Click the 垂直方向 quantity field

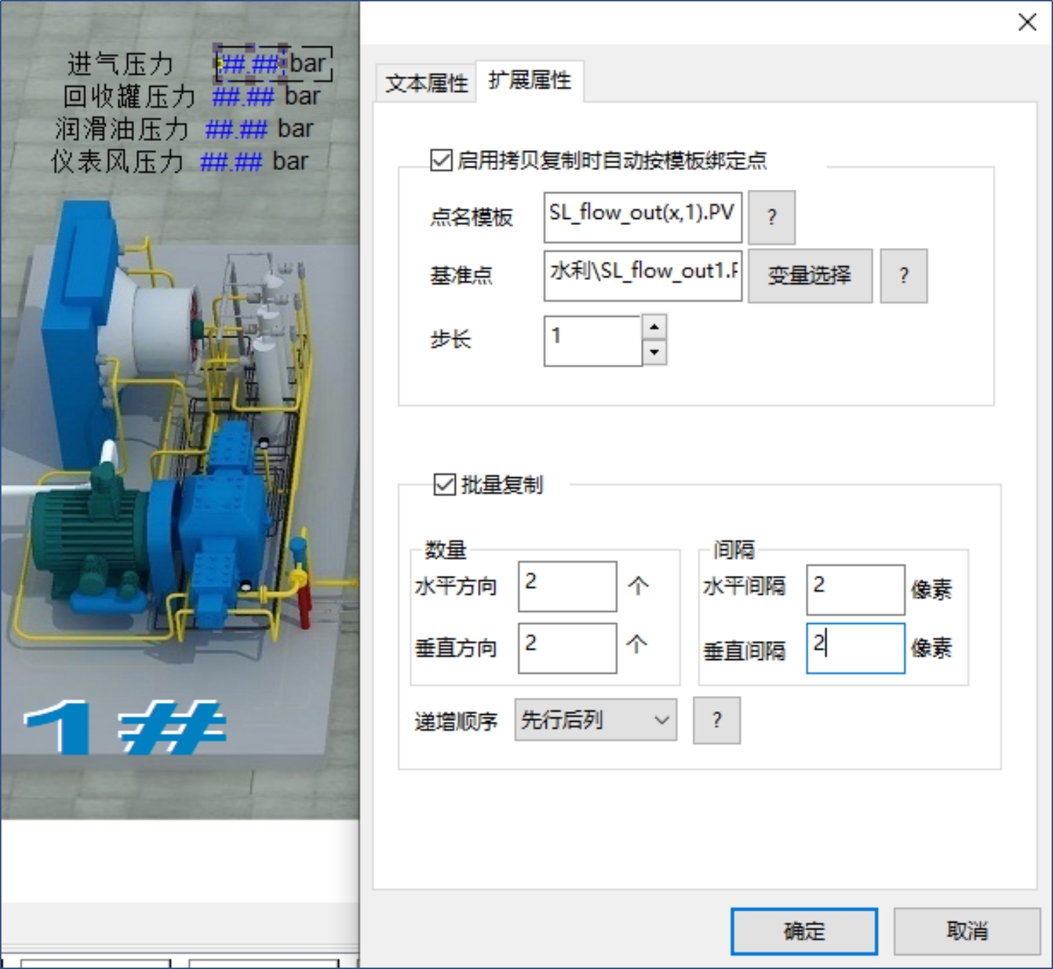pyautogui.click(x=567, y=648)
